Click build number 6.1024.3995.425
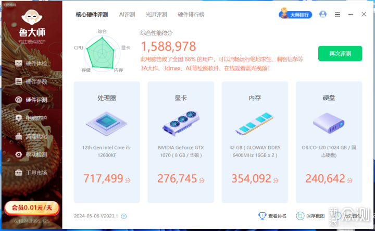 [32, 221]
